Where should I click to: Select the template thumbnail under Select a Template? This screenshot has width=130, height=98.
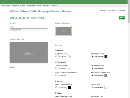click(x=64, y=31)
